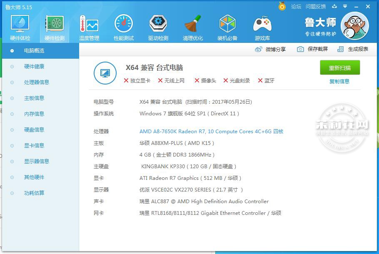379x254 pixels.
Task: Click the 独立显卡 status indicator
Action: (137, 80)
